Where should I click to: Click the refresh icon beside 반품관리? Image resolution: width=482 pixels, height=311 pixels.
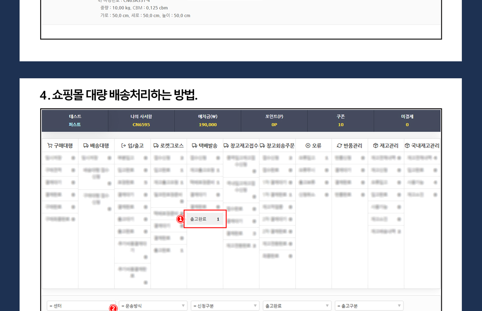339,146
